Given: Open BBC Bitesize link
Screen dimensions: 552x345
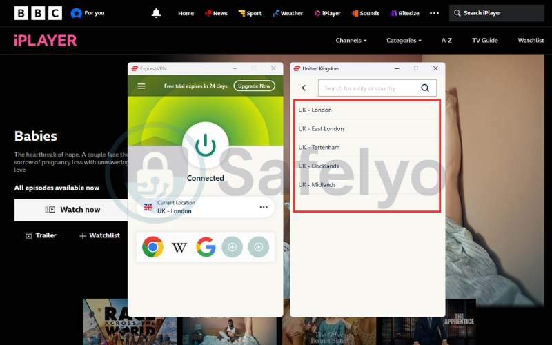Looking at the screenshot, I should (404, 13).
